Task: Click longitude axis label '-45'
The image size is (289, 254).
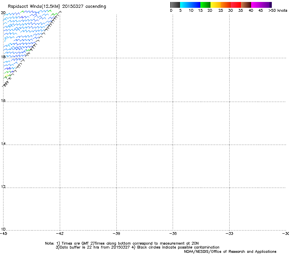Action: pos(4,234)
